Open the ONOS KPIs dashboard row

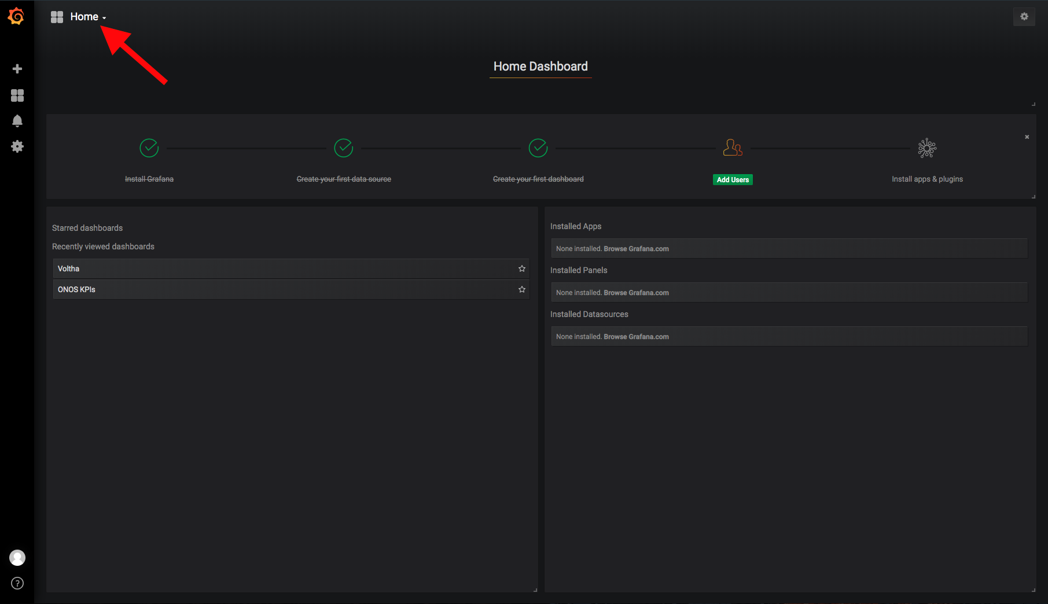coord(291,289)
